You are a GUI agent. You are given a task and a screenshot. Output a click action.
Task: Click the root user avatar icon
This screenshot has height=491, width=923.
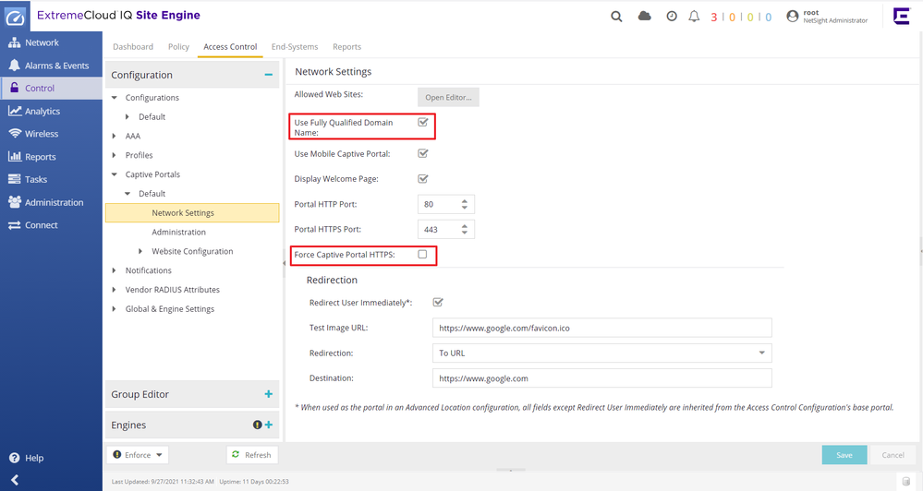point(793,17)
